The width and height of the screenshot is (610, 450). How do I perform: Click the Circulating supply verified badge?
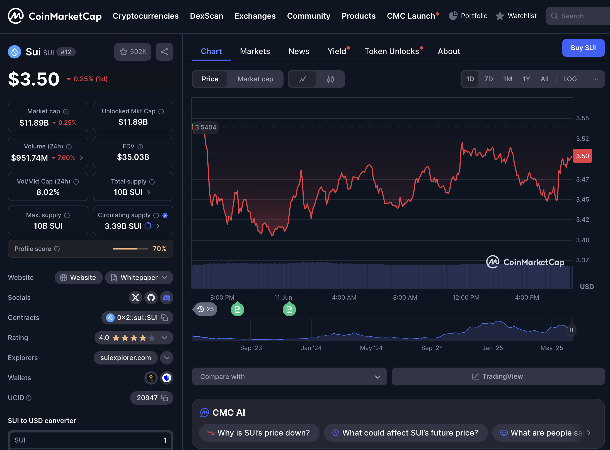pyautogui.click(x=165, y=216)
